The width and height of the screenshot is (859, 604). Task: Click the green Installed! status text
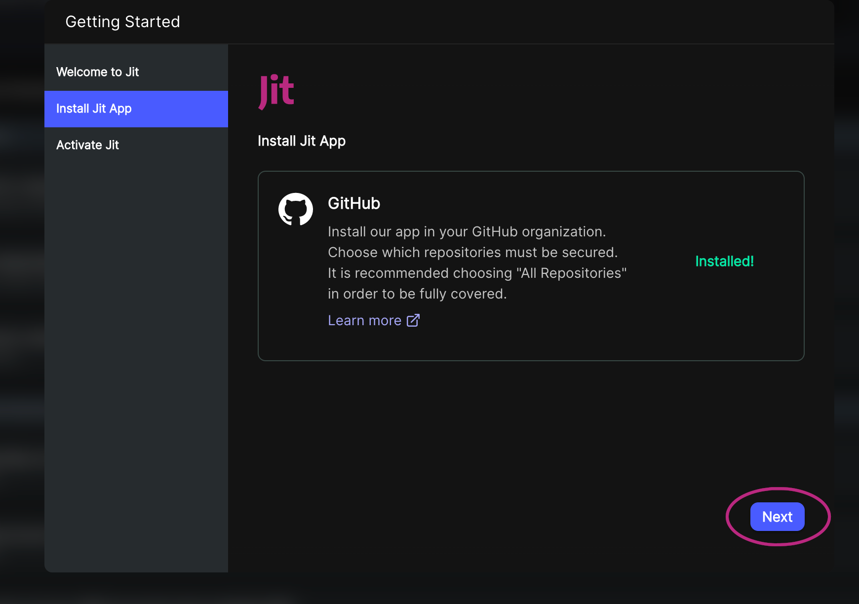(724, 261)
